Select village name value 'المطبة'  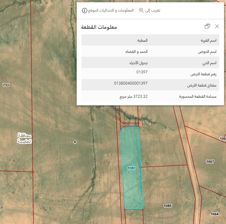(142, 40)
